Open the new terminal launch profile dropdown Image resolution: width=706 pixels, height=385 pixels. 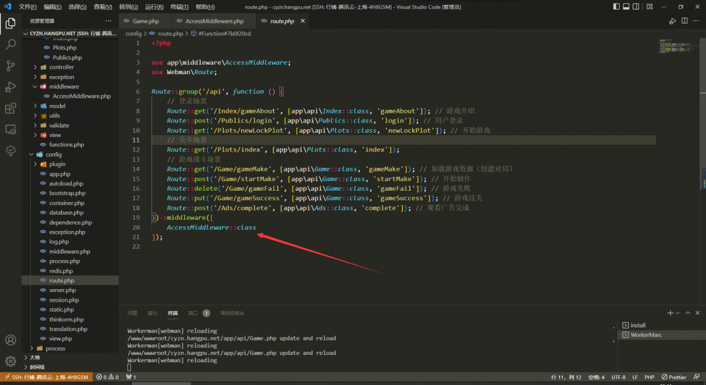pos(678,313)
